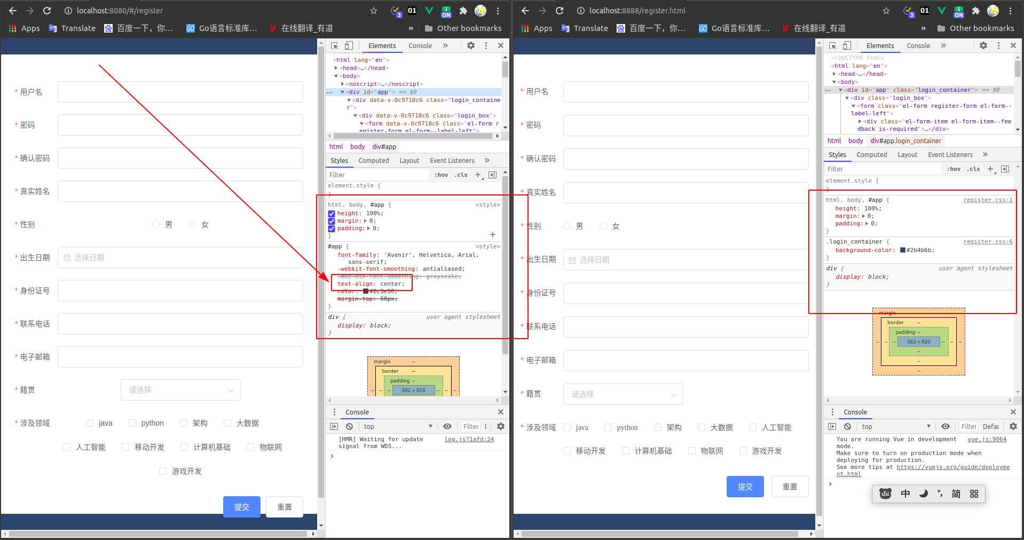
Task: Open left console settings gear
Action: pos(501,427)
